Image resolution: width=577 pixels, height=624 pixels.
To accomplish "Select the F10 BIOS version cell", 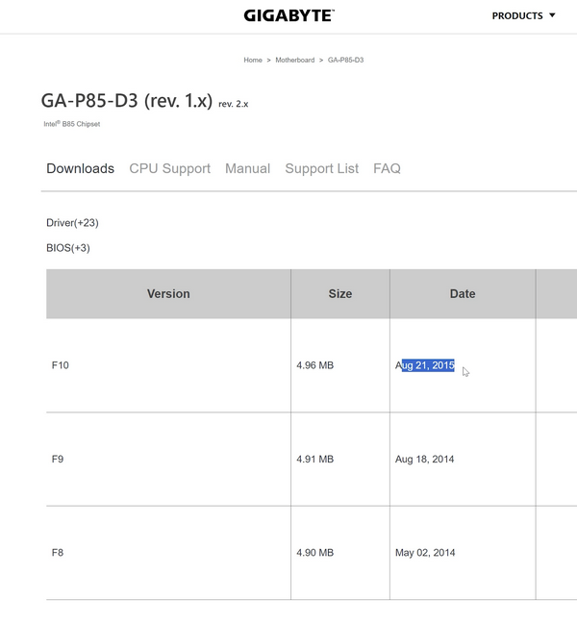I will 60,365.
